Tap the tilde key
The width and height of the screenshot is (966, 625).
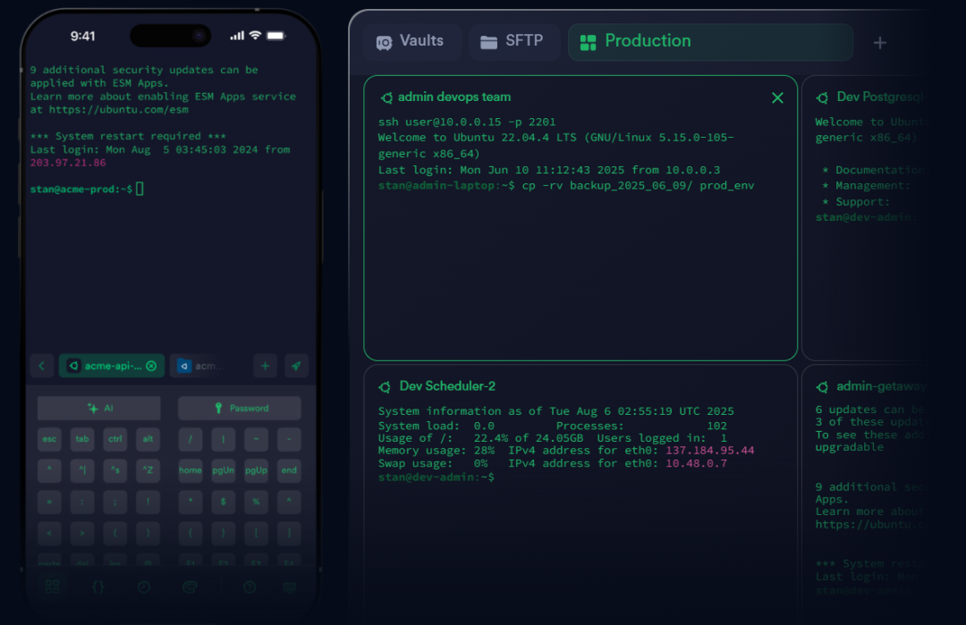257,439
